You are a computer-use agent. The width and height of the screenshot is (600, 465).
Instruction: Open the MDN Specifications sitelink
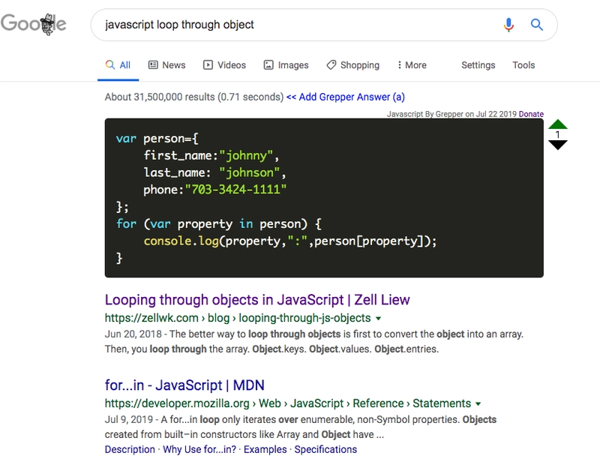[x=325, y=449]
